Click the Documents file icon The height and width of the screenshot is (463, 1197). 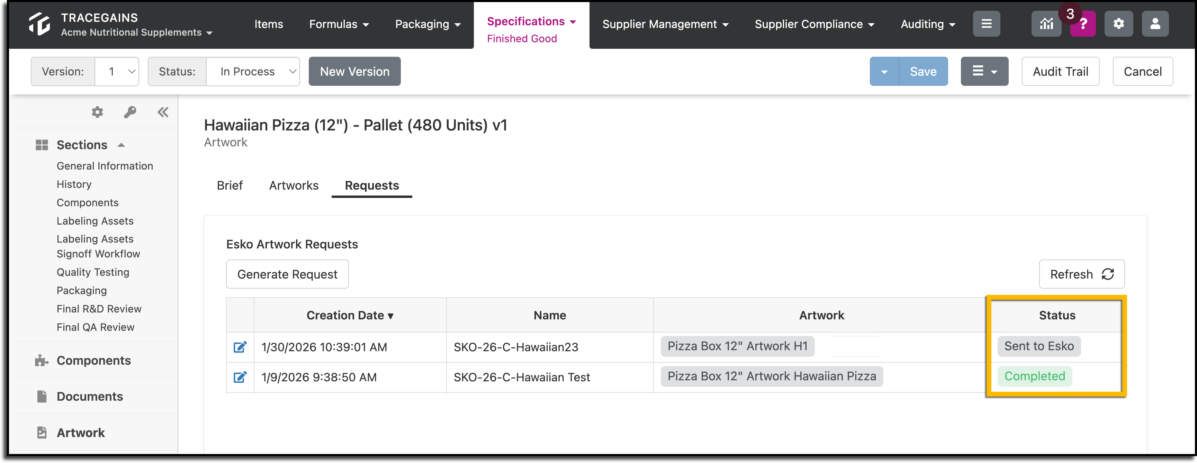42,397
